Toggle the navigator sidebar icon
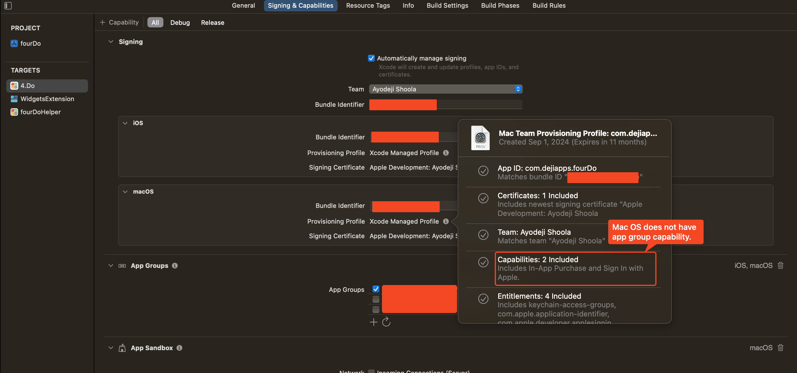Image resolution: width=797 pixels, height=373 pixels. (x=8, y=5)
